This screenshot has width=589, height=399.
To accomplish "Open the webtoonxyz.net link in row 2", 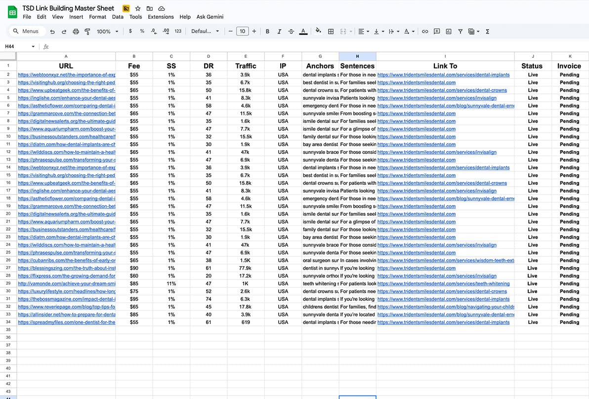I will 67,75.
